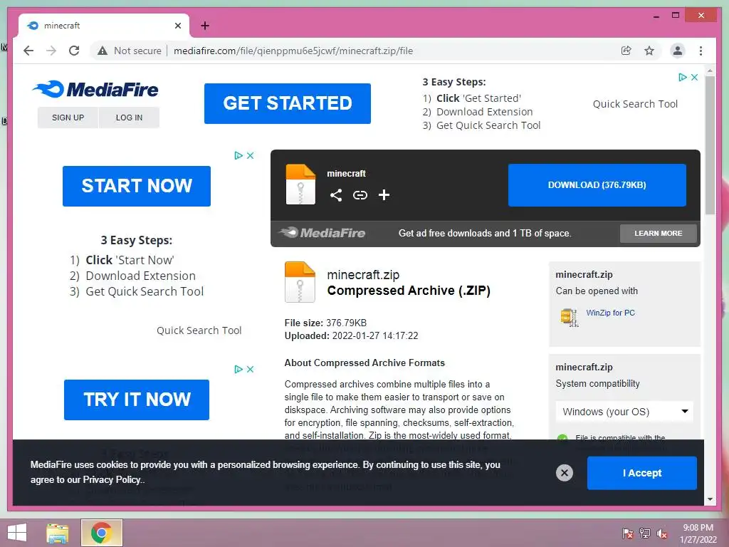Viewport: 729px width, 547px height.
Task: Click AdChoices icon on START NOW ad
Action: tap(238, 155)
